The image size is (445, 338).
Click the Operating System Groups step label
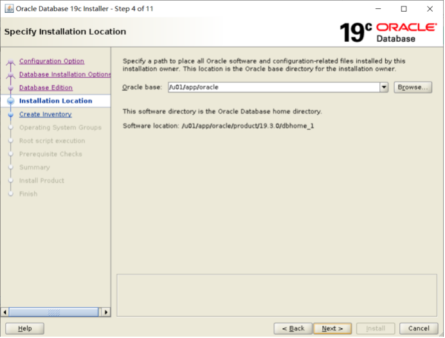(x=60, y=128)
